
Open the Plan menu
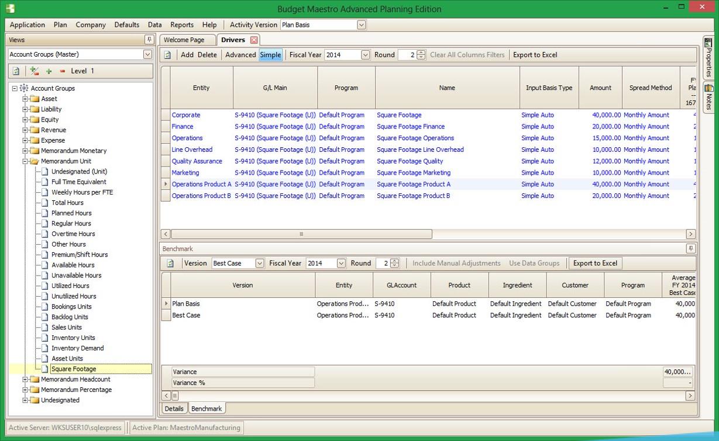point(60,25)
